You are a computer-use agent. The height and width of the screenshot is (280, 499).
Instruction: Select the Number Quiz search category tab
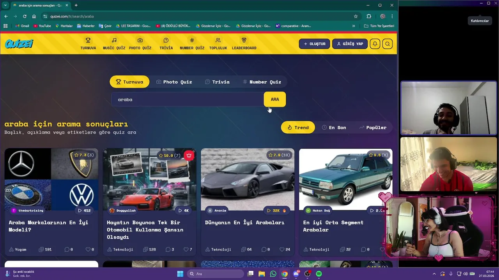coord(262,82)
